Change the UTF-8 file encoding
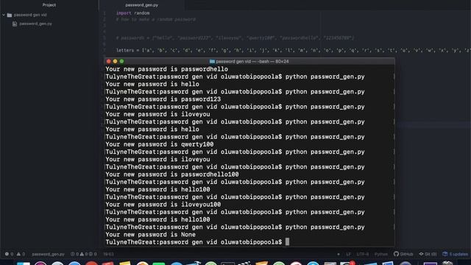This screenshot has width=471, height=265. (x=363, y=254)
